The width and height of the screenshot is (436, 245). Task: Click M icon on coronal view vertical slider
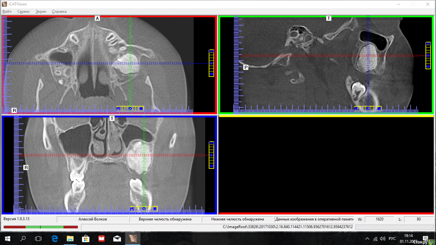[211, 144]
